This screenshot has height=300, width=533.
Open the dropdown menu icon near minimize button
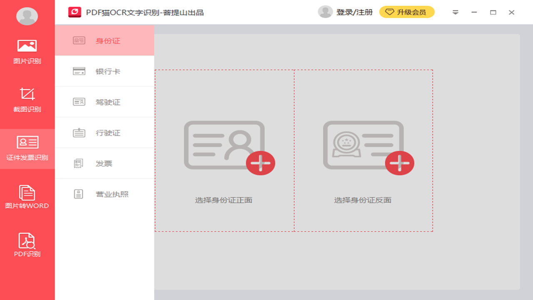tap(455, 12)
